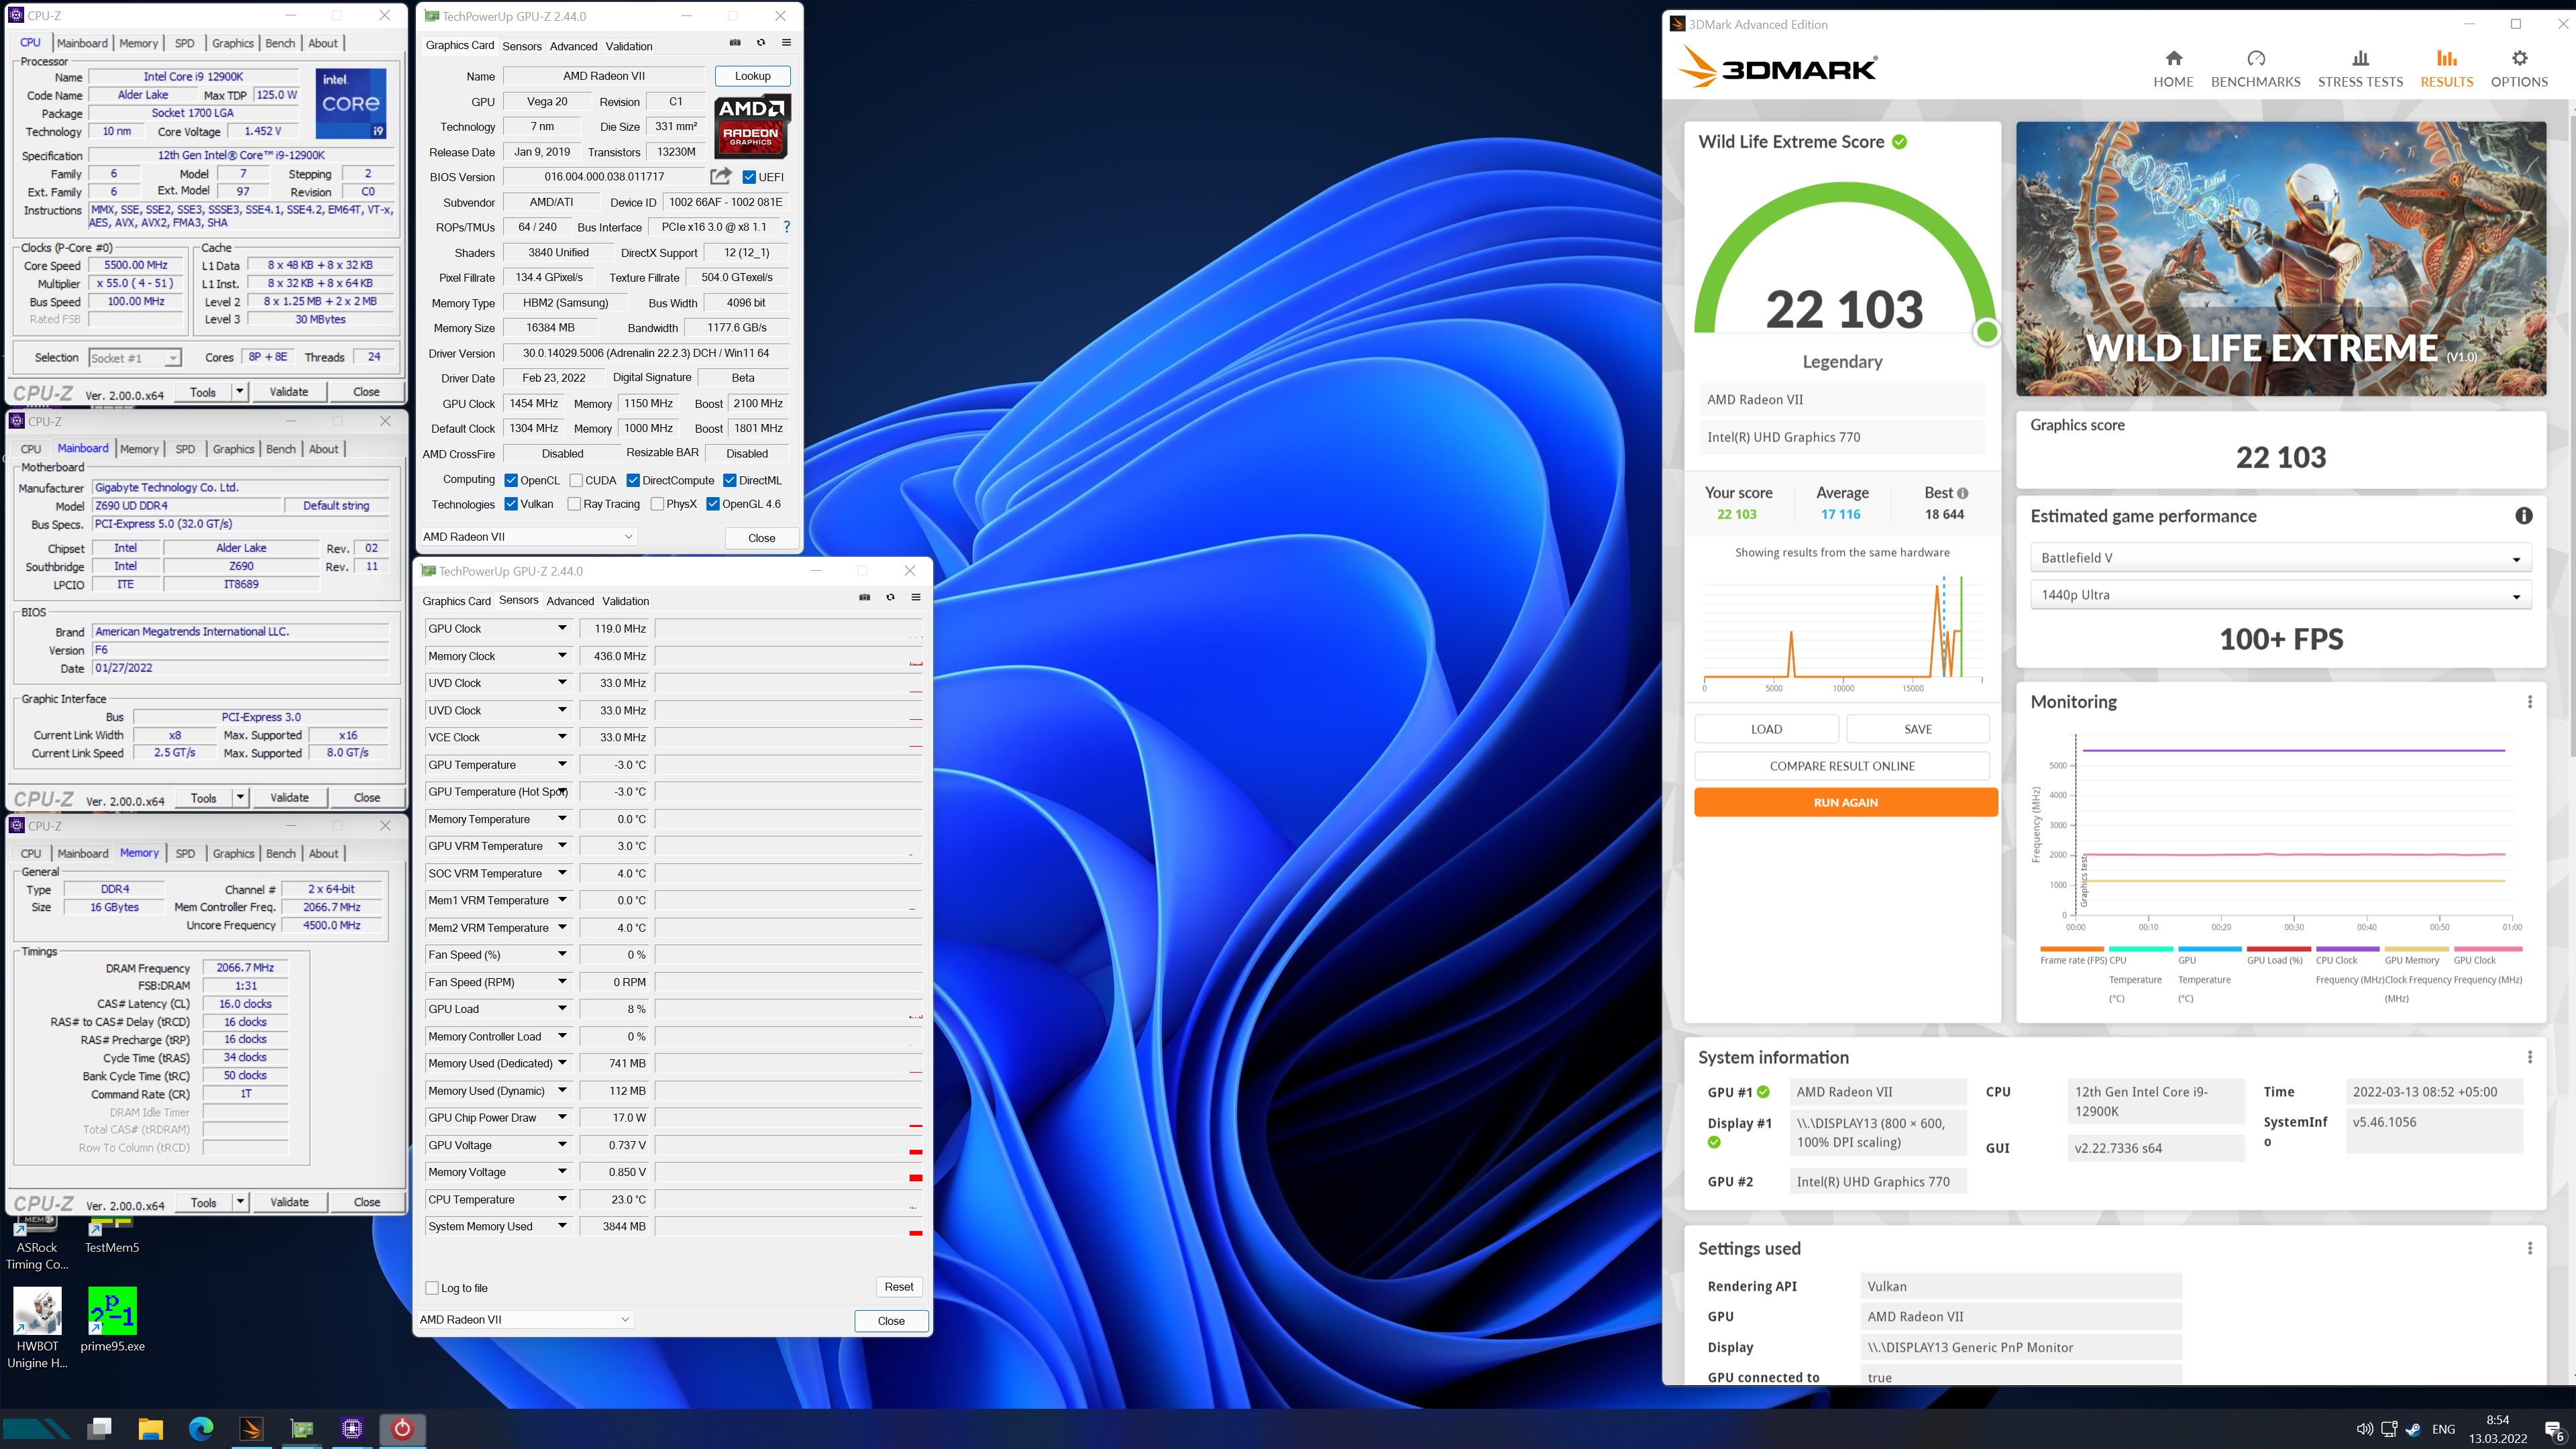Click refresh icon in top GPU-Z window

tap(761, 43)
